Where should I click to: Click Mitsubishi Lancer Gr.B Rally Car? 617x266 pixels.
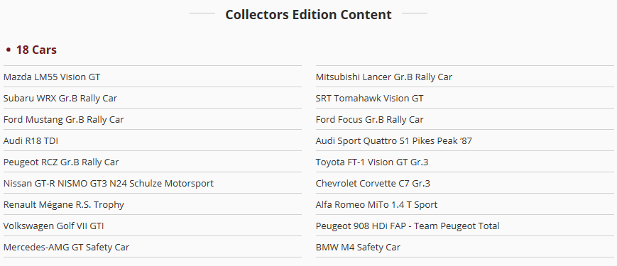point(465,77)
